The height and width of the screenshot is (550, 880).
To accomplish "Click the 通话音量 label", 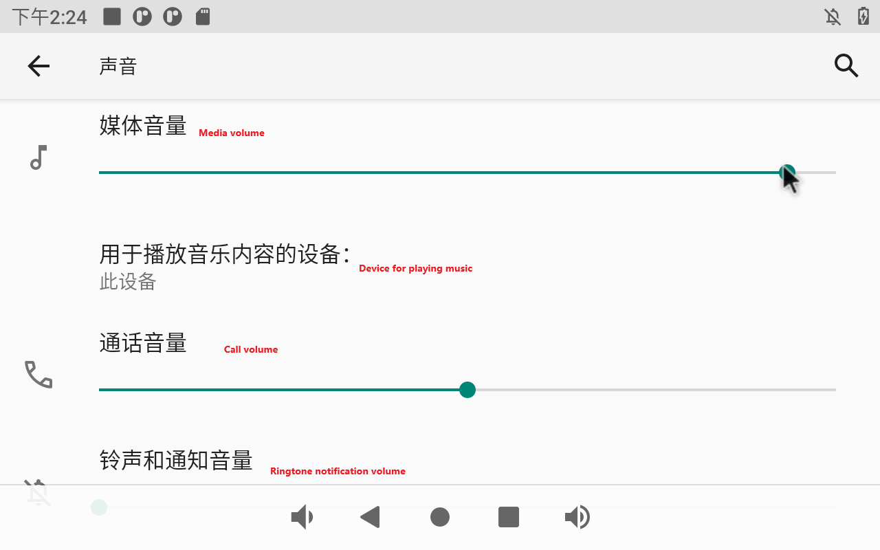I will point(143,342).
